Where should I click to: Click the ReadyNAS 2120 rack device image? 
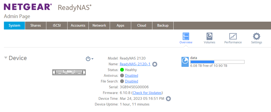69,72
